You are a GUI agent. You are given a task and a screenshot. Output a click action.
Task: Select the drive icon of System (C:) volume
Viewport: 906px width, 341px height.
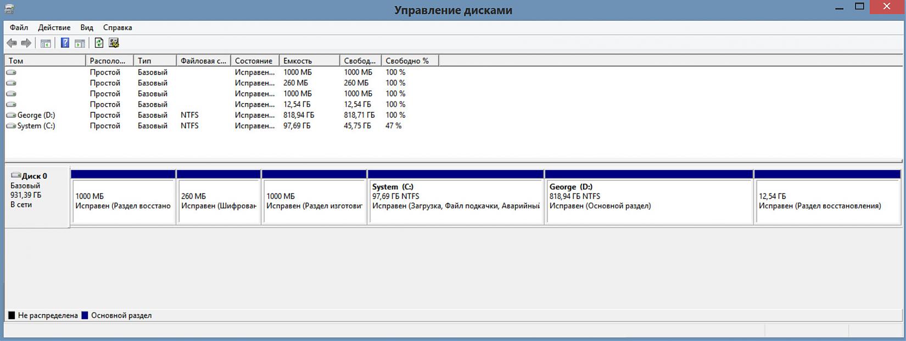pyautogui.click(x=11, y=126)
